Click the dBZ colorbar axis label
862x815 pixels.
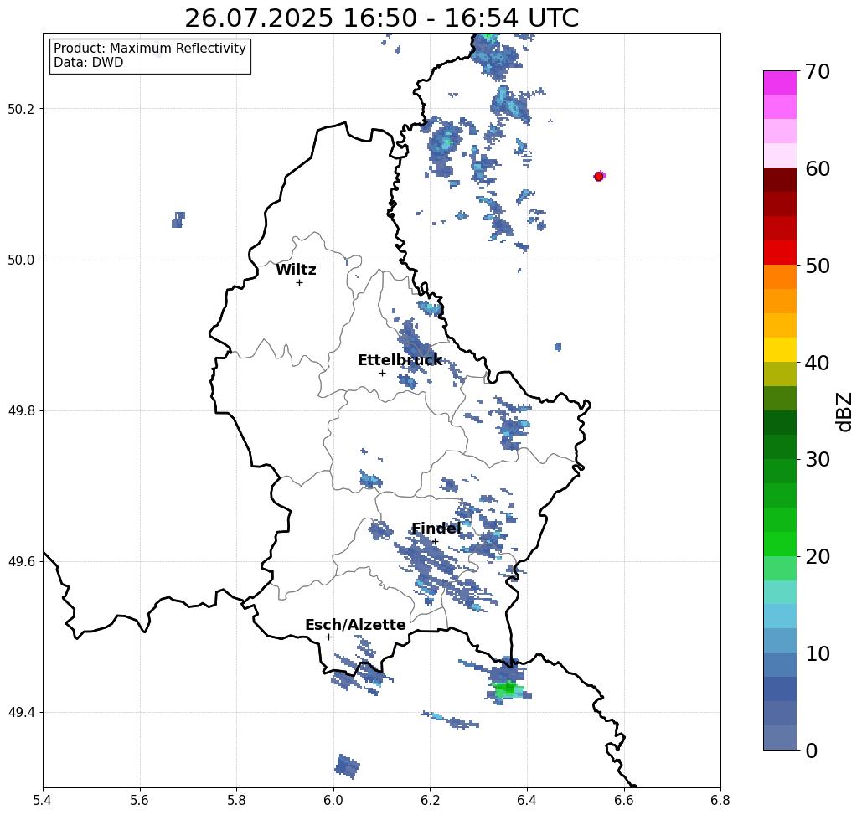coord(844,411)
